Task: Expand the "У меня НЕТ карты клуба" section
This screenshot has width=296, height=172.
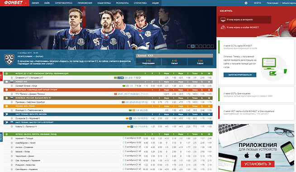Action: click(x=256, y=113)
